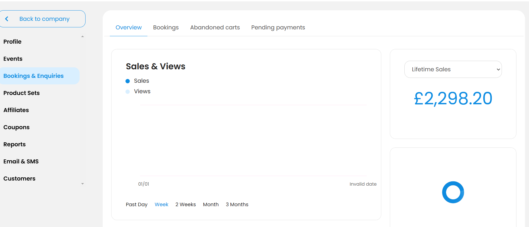Image resolution: width=529 pixels, height=227 pixels.
Task: Click the Sales legend label
Action: click(x=141, y=81)
